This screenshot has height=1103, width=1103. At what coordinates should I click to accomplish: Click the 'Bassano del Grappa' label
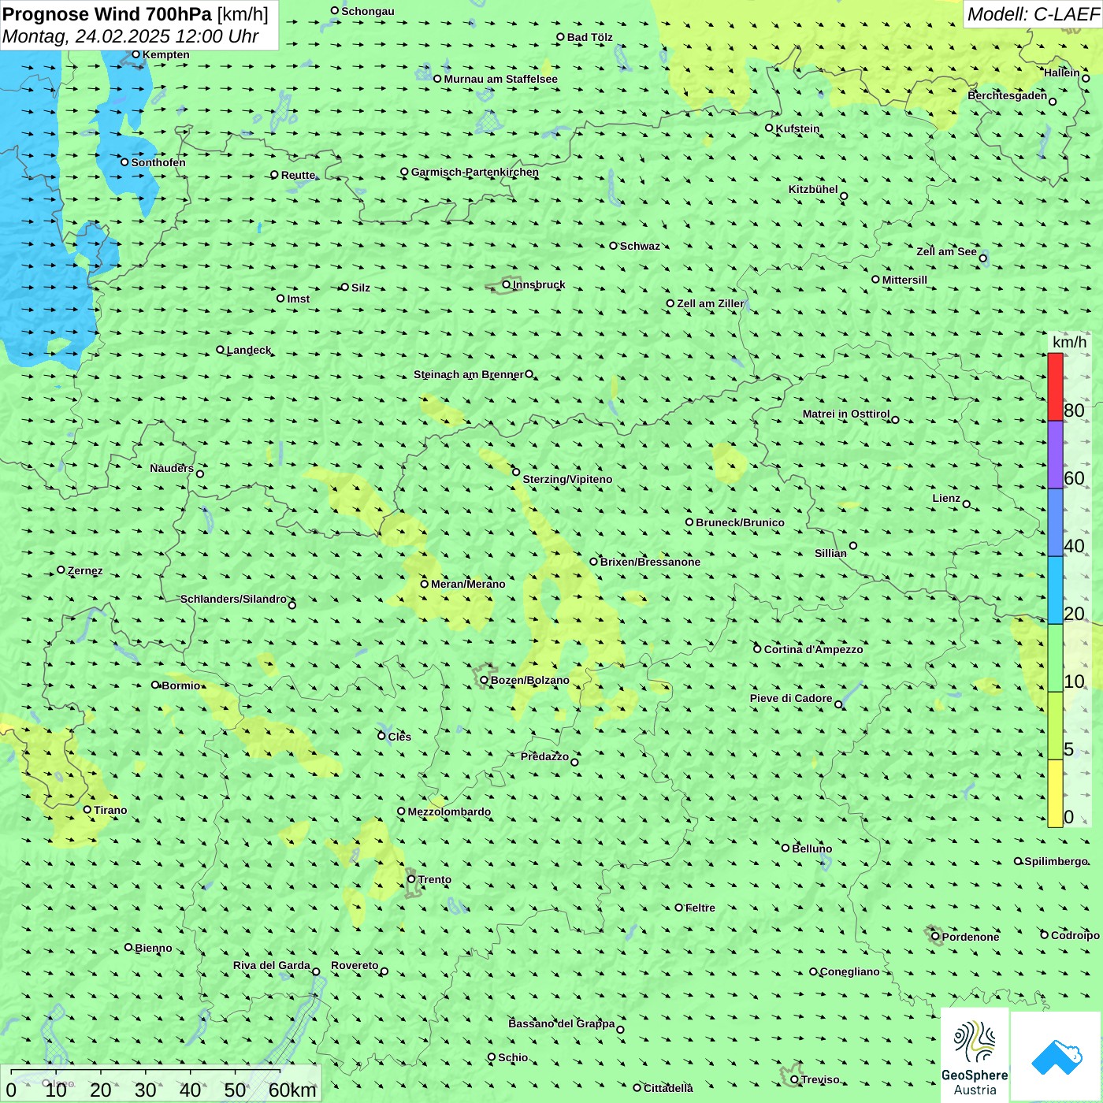pyautogui.click(x=562, y=1023)
